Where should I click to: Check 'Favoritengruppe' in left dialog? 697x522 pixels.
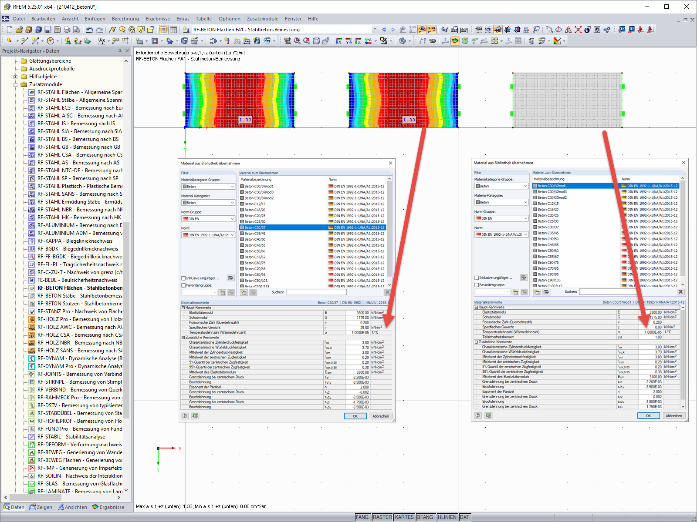coord(183,285)
